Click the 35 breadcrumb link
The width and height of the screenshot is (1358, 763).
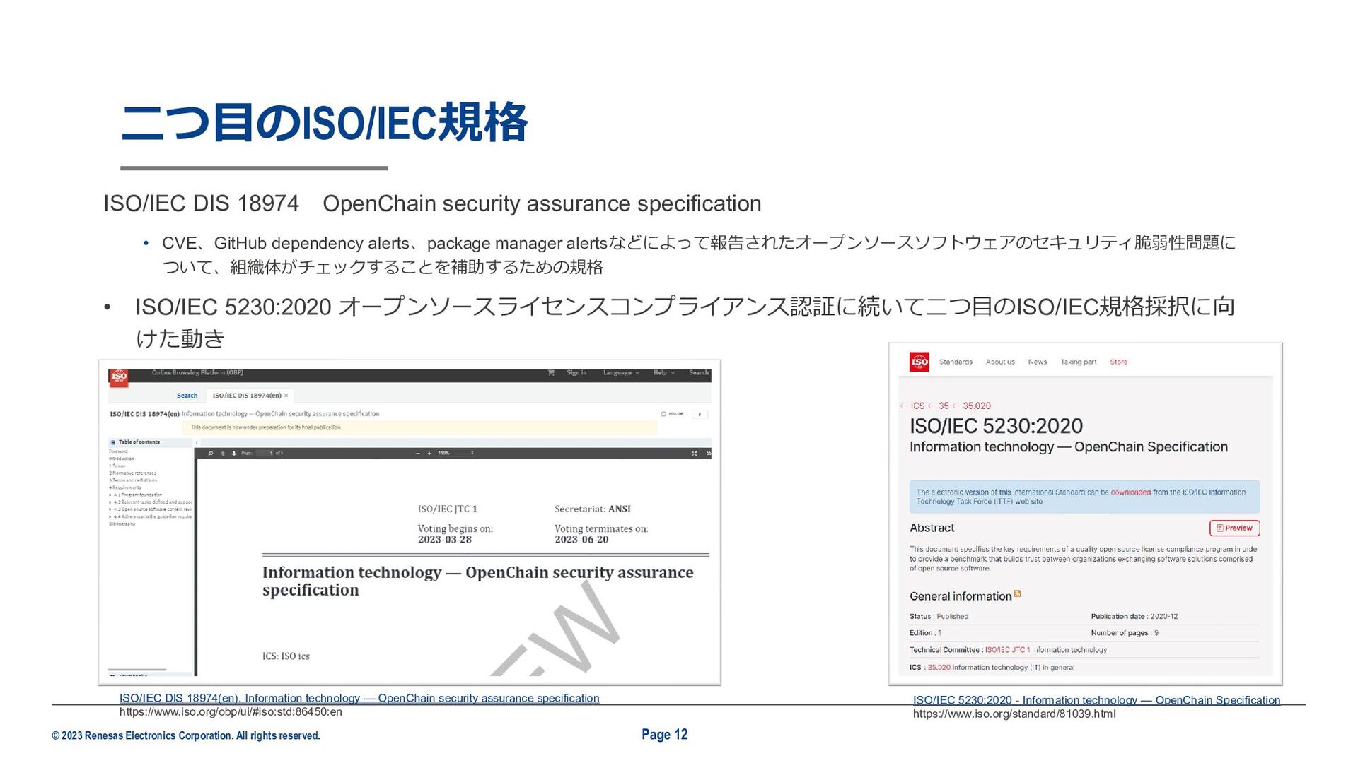click(944, 406)
